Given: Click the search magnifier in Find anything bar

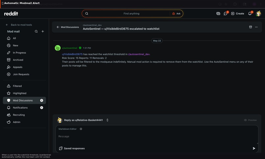Looking at the screenshot, I should pos(87,13).
